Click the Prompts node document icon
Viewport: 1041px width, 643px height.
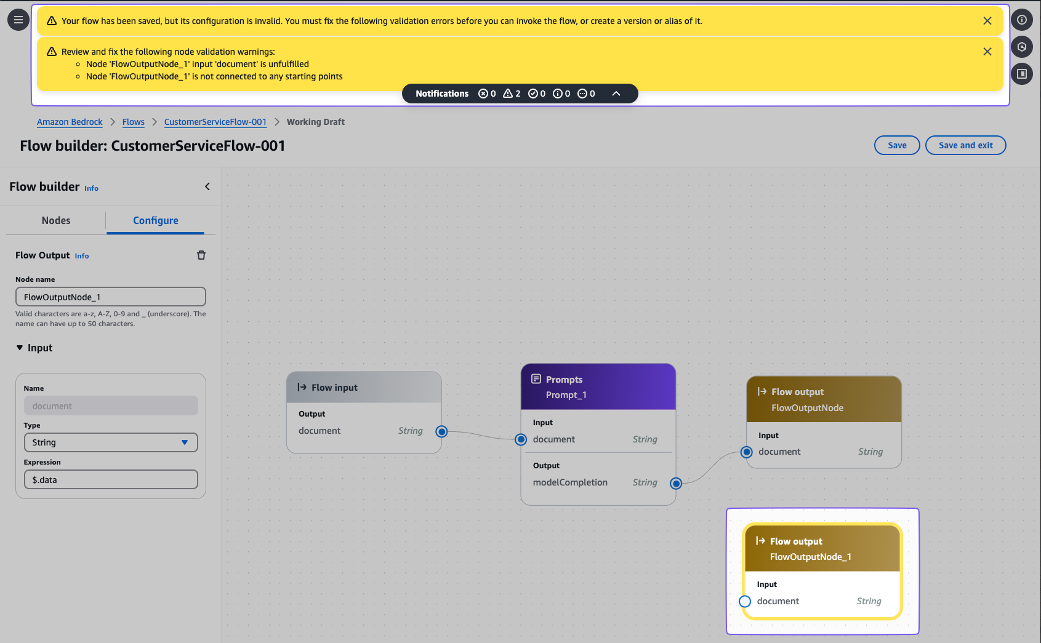tap(536, 379)
